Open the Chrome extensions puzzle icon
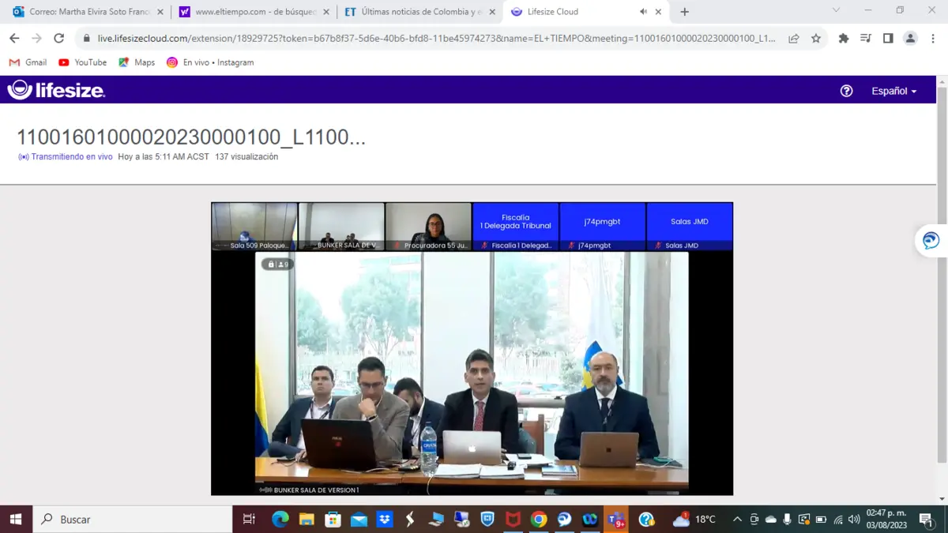948x533 pixels. [844, 38]
